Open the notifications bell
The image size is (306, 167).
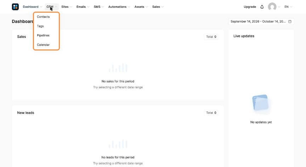[262, 7]
